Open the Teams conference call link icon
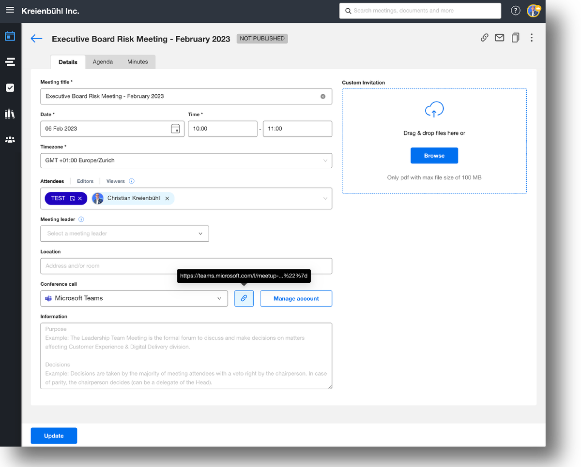Image resolution: width=581 pixels, height=467 pixels. (244, 298)
